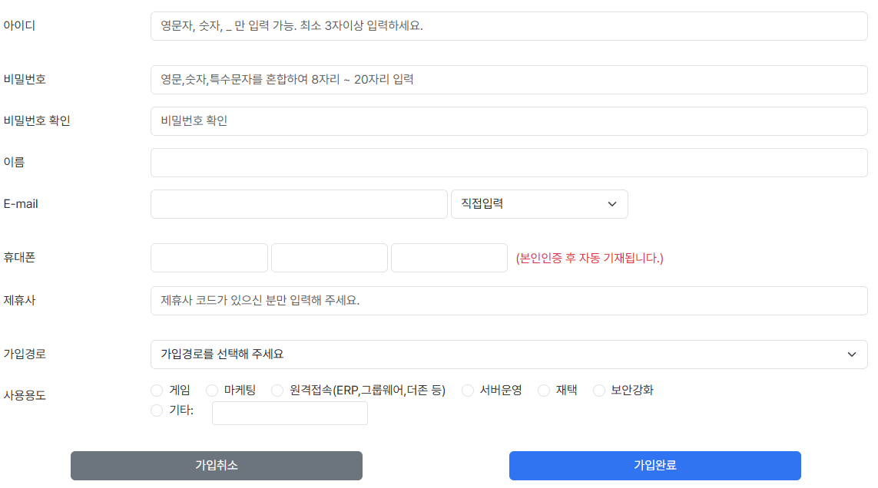Select the 게임 usage radio button

click(157, 391)
